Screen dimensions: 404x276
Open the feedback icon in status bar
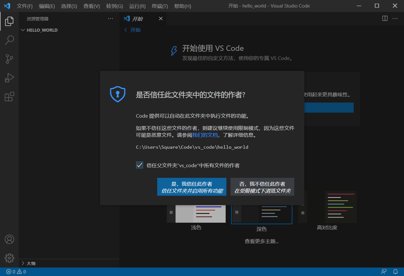(384, 272)
